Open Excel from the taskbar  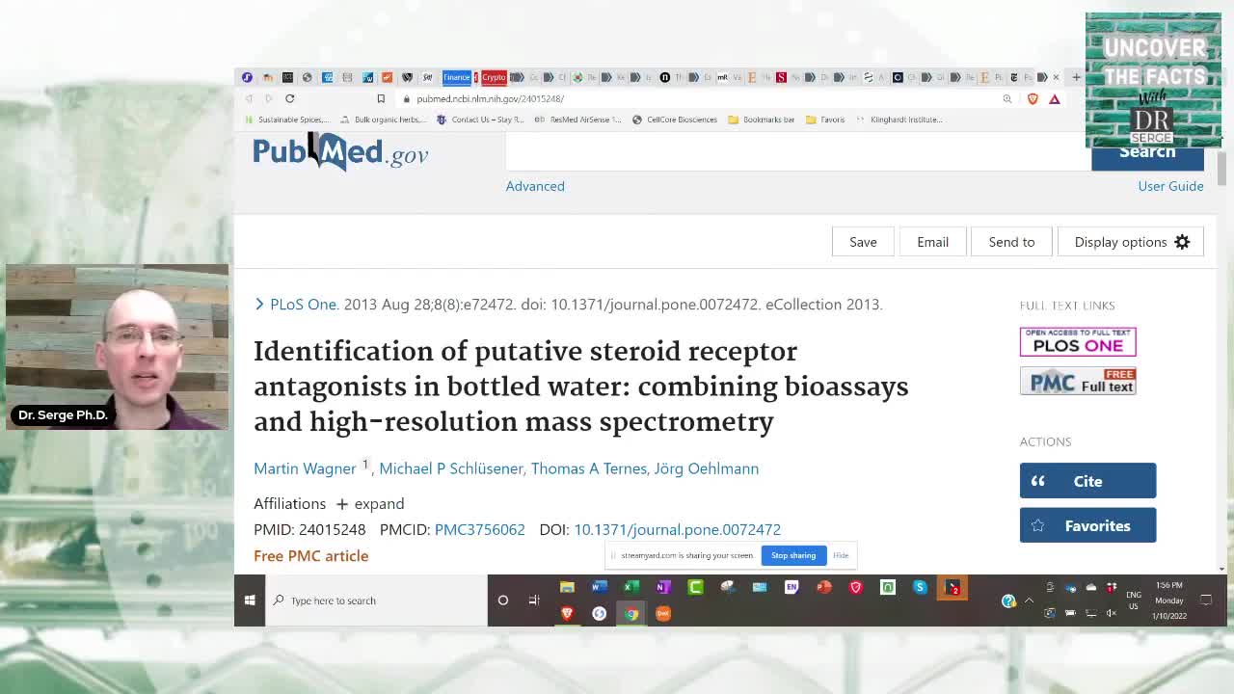tap(630, 587)
